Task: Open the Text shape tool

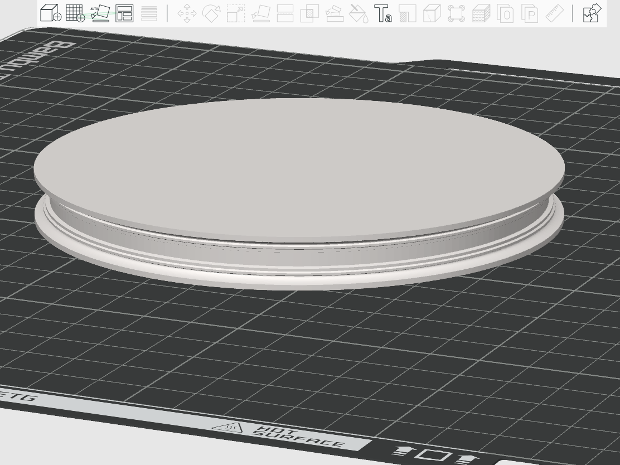Action: point(382,13)
